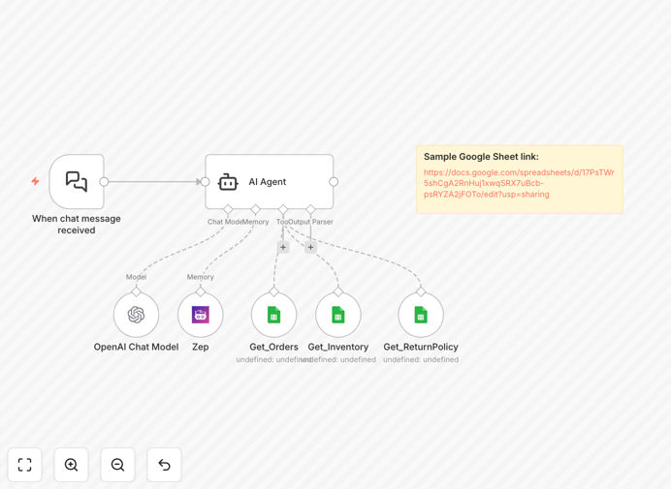Click the Memory diamond connector on AI Agent
671x489 pixels.
click(x=255, y=209)
